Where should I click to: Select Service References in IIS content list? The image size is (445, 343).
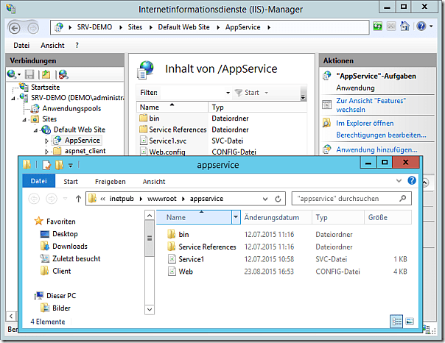pos(178,130)
